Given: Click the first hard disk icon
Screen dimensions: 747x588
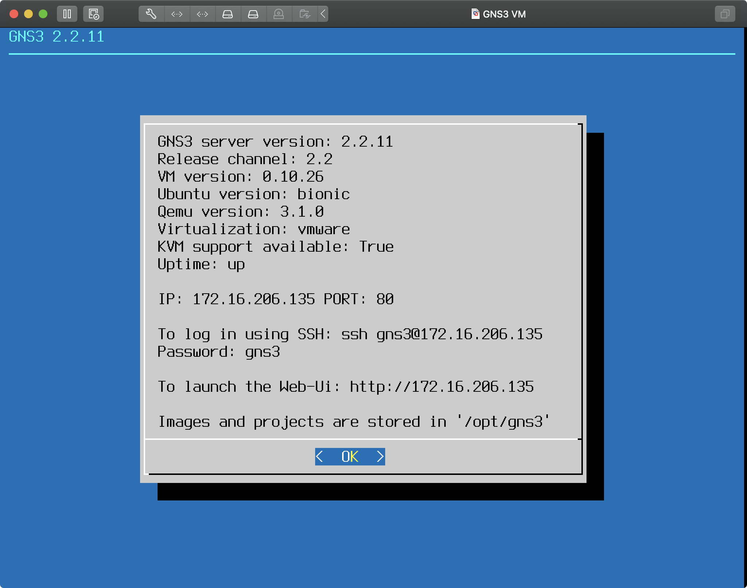Looking at the screenshot, I should [x=228, y=14].
